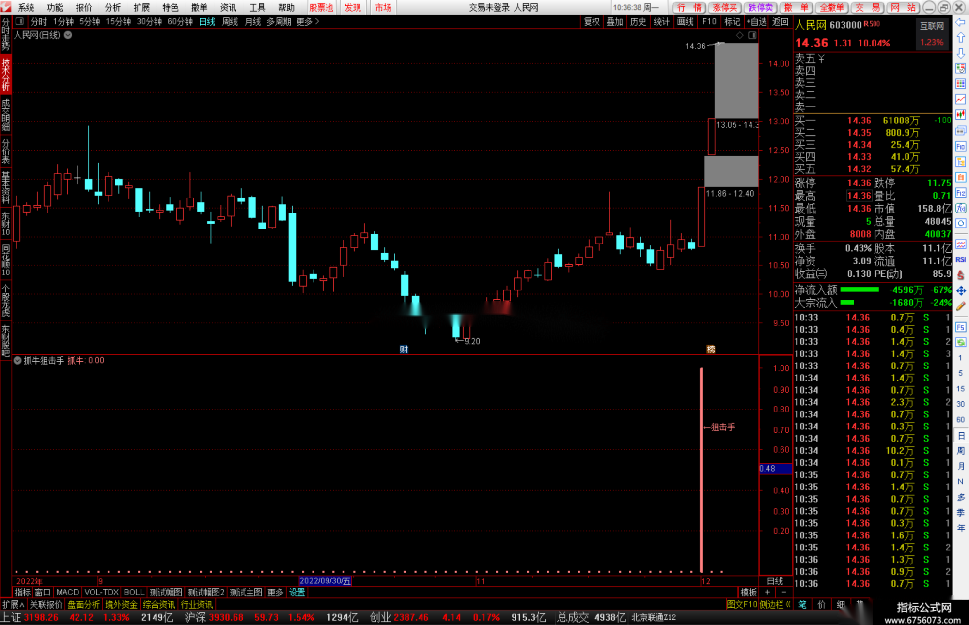
Task: Expand the 扩展 bottom panel
Action: click(x=13, y=605)
